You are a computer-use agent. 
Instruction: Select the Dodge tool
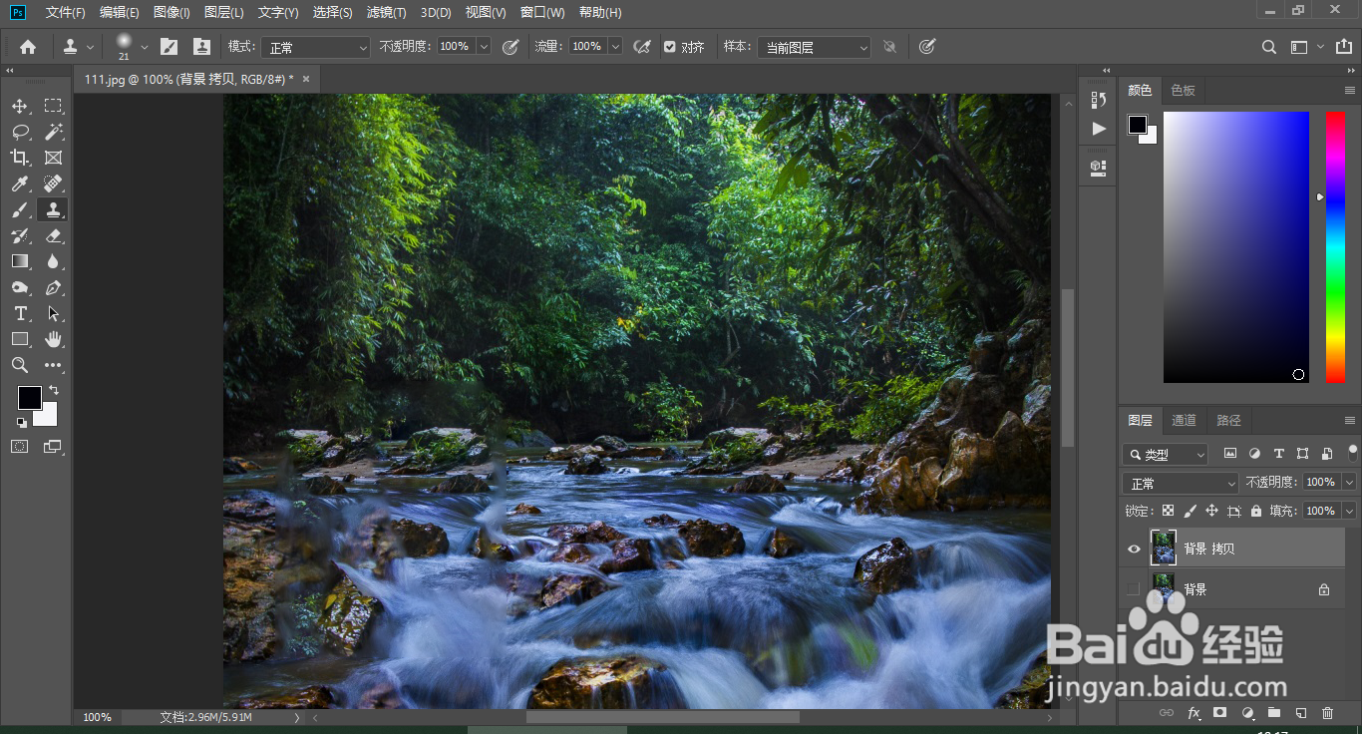[20, 287]
